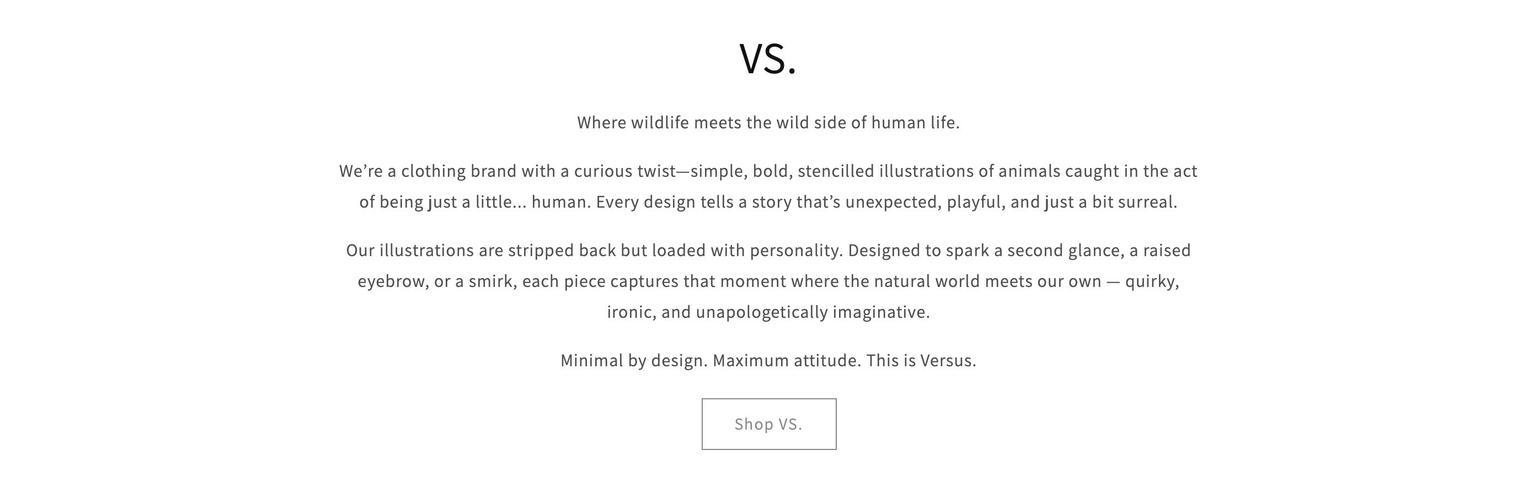The height and width of the screenshot is (488, 1539).
Task: Click the "Shop VS." button
Action: [768, 424]
